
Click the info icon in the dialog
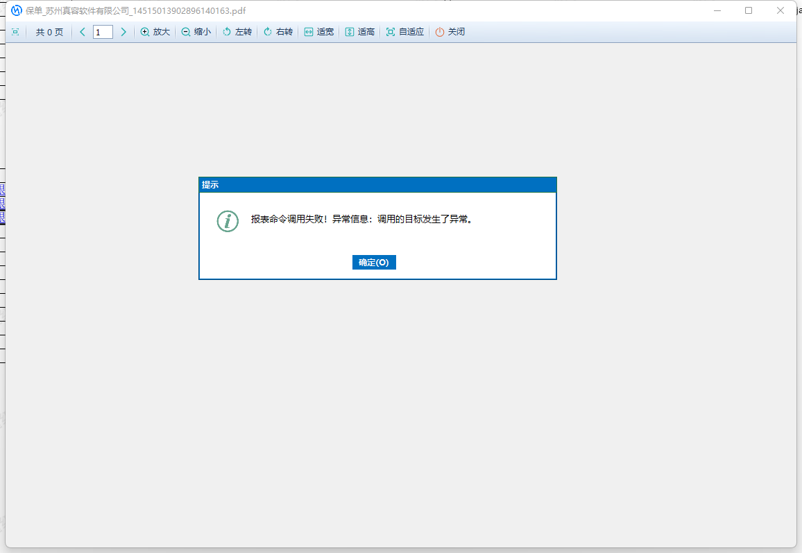(228, 221)
